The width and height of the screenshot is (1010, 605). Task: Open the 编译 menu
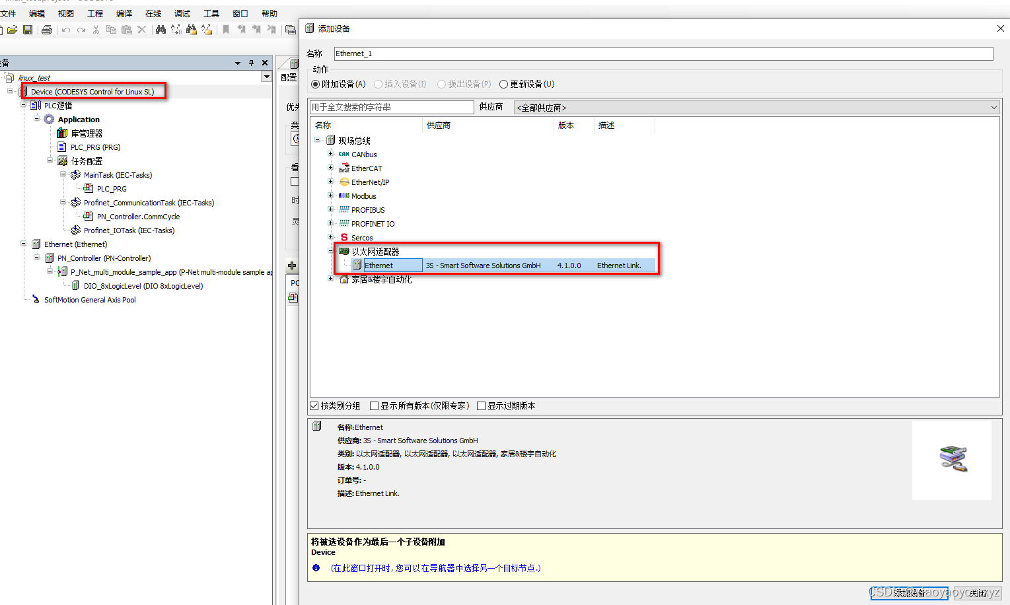124,13
